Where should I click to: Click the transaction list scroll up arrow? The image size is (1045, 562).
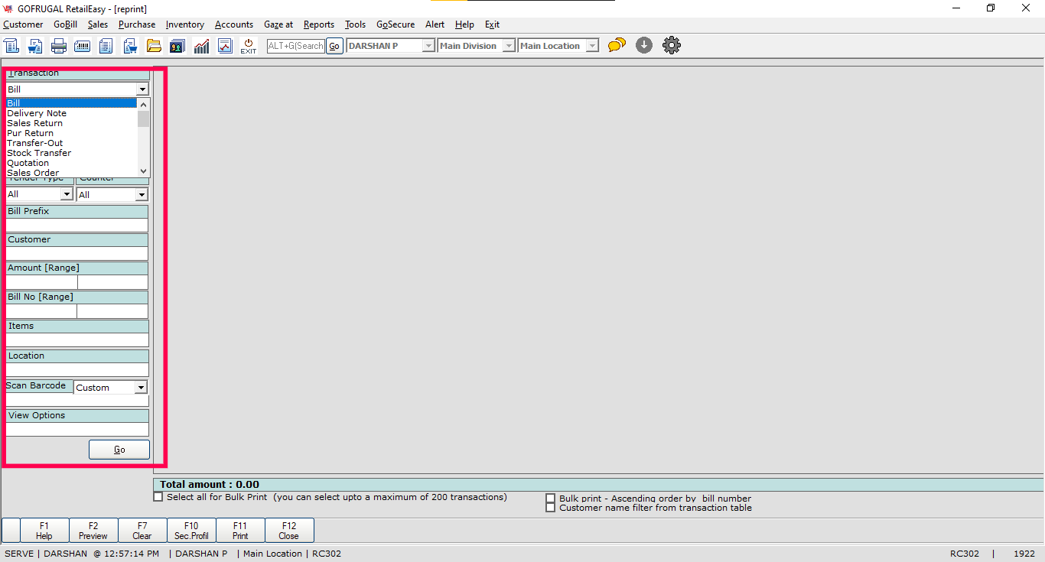point(143,104)
